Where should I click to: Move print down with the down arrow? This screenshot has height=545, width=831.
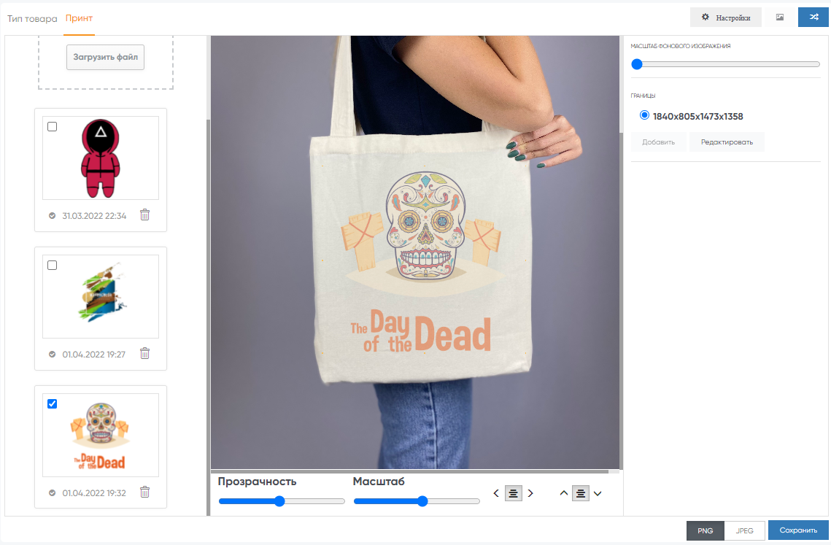click(598, 494)
